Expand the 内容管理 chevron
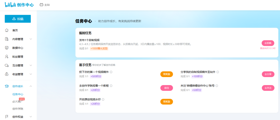Image resolution: width=280 pixels, height=120 pixels. (x=31, y=39)
